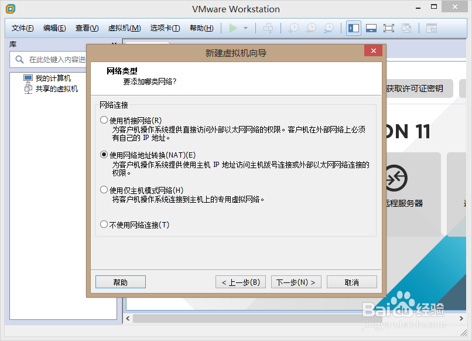Open the power options dropdown arrow
The image size is (472, 341).
click(245, 28)
